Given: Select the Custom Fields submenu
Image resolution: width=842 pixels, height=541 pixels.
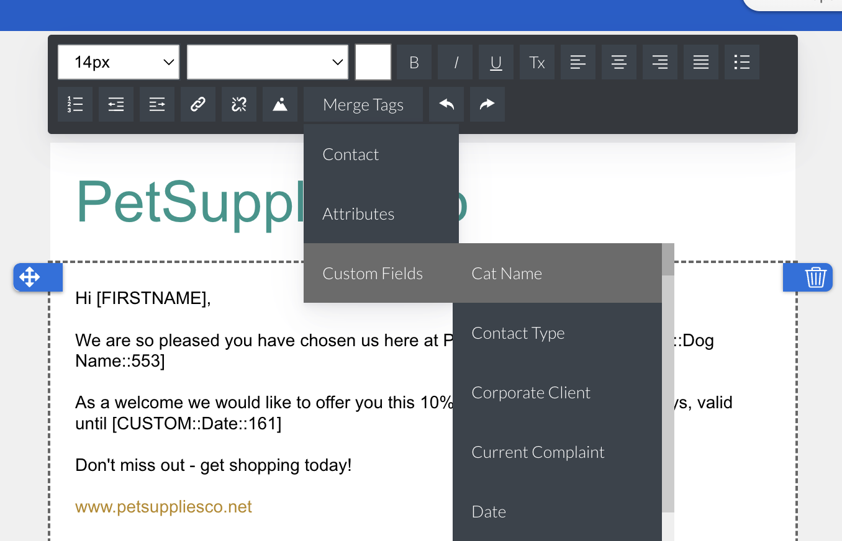Looking at the screenshot, I should 373,273.
